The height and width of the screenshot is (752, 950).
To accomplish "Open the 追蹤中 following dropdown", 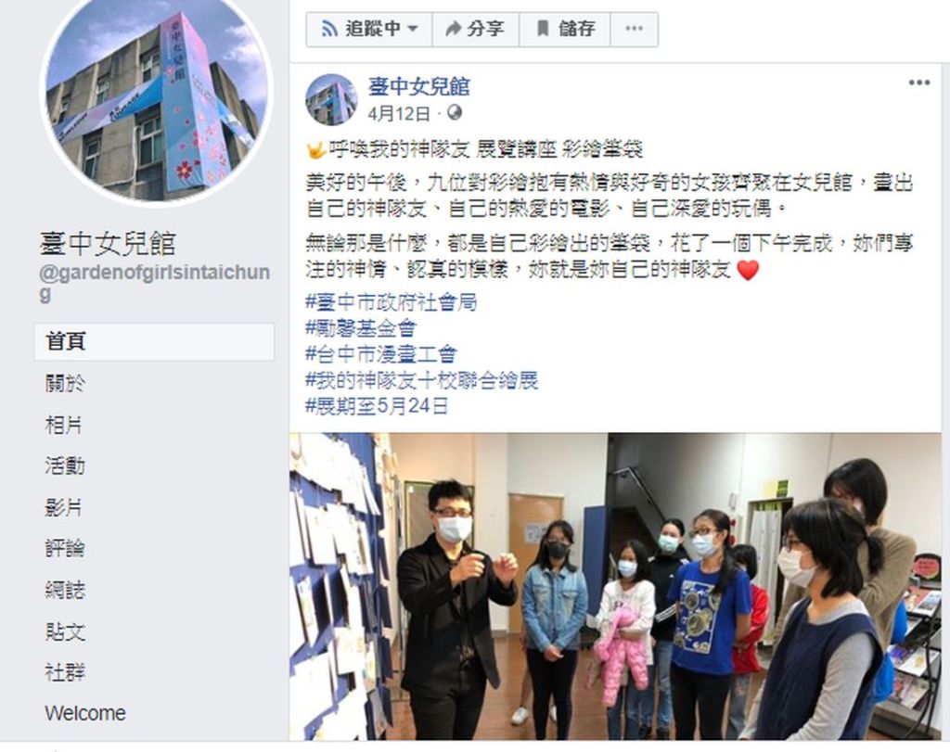I will click(369, 29).
